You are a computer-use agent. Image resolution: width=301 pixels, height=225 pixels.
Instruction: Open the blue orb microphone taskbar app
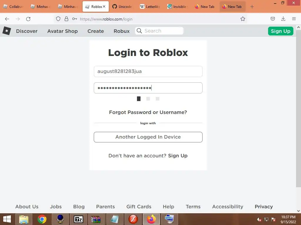(x=60, y=219)
